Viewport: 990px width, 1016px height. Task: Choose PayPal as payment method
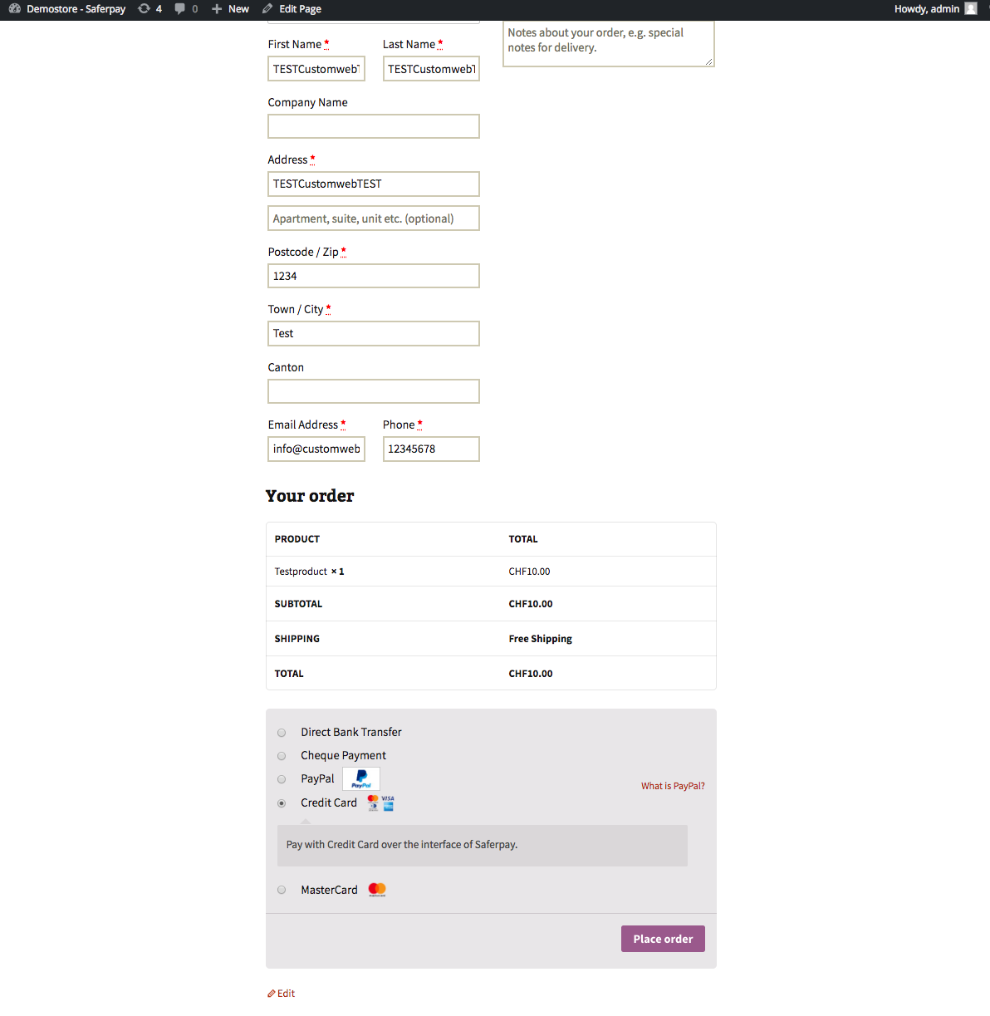pos(282,779)
